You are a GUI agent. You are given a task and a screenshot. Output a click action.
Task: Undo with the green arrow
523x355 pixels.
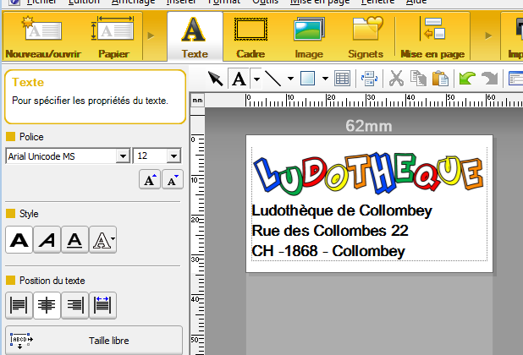pos(467,79)
